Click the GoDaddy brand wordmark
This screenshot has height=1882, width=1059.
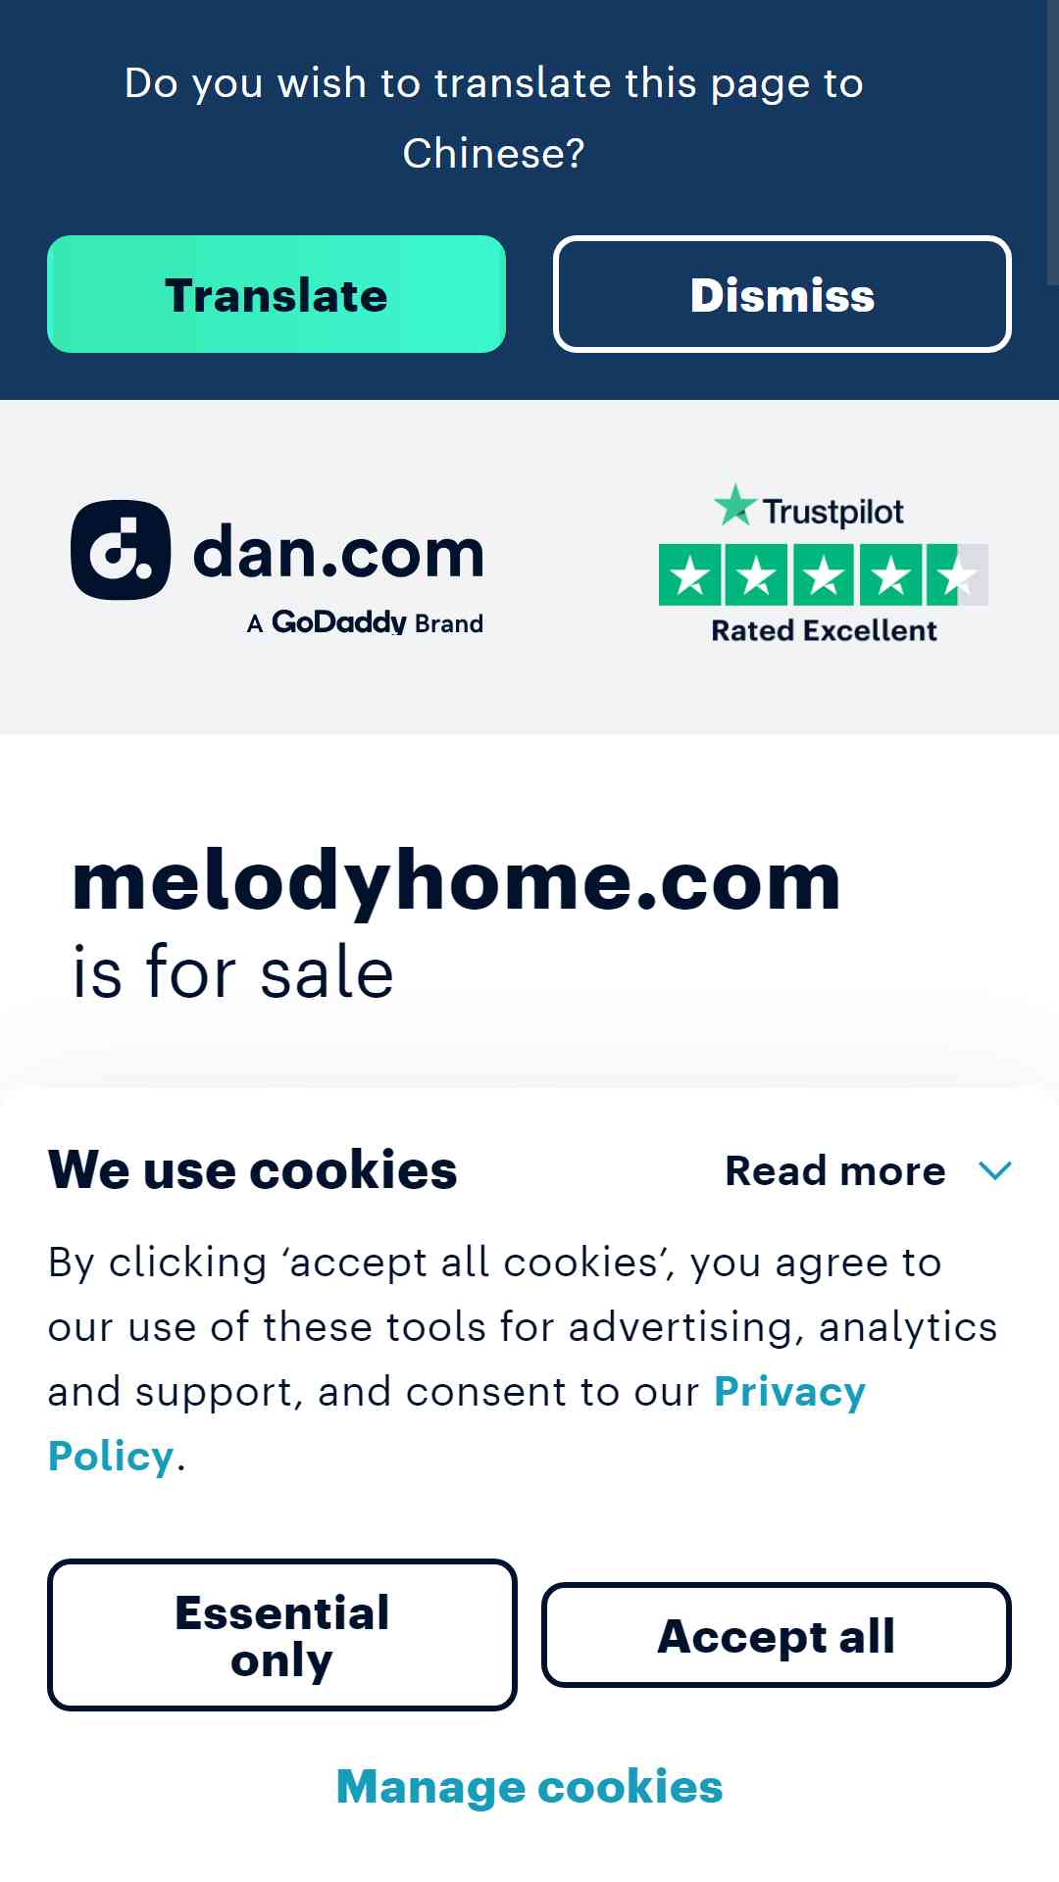pos(339,621)
